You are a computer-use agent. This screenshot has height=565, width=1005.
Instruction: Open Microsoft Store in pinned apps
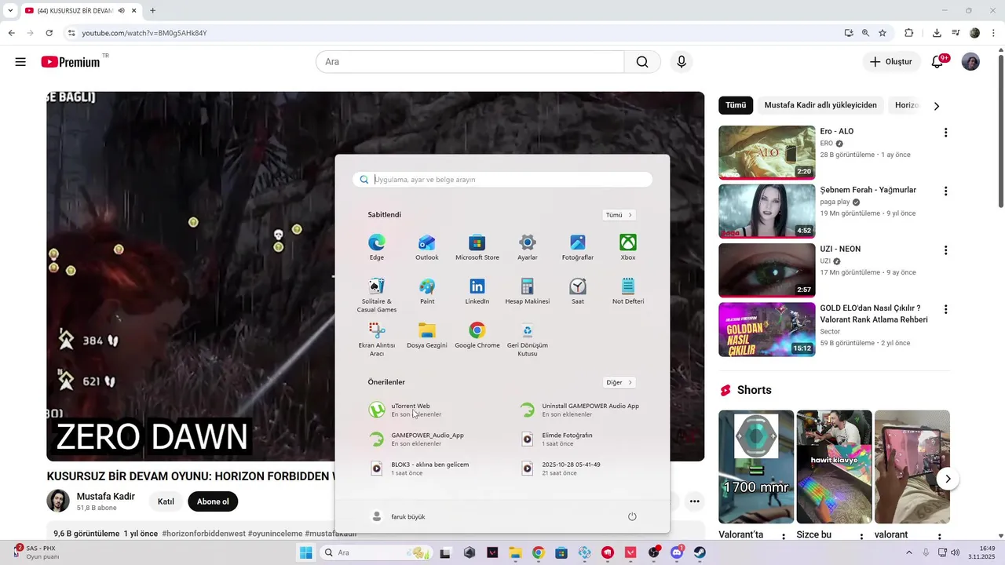[477, 246]
